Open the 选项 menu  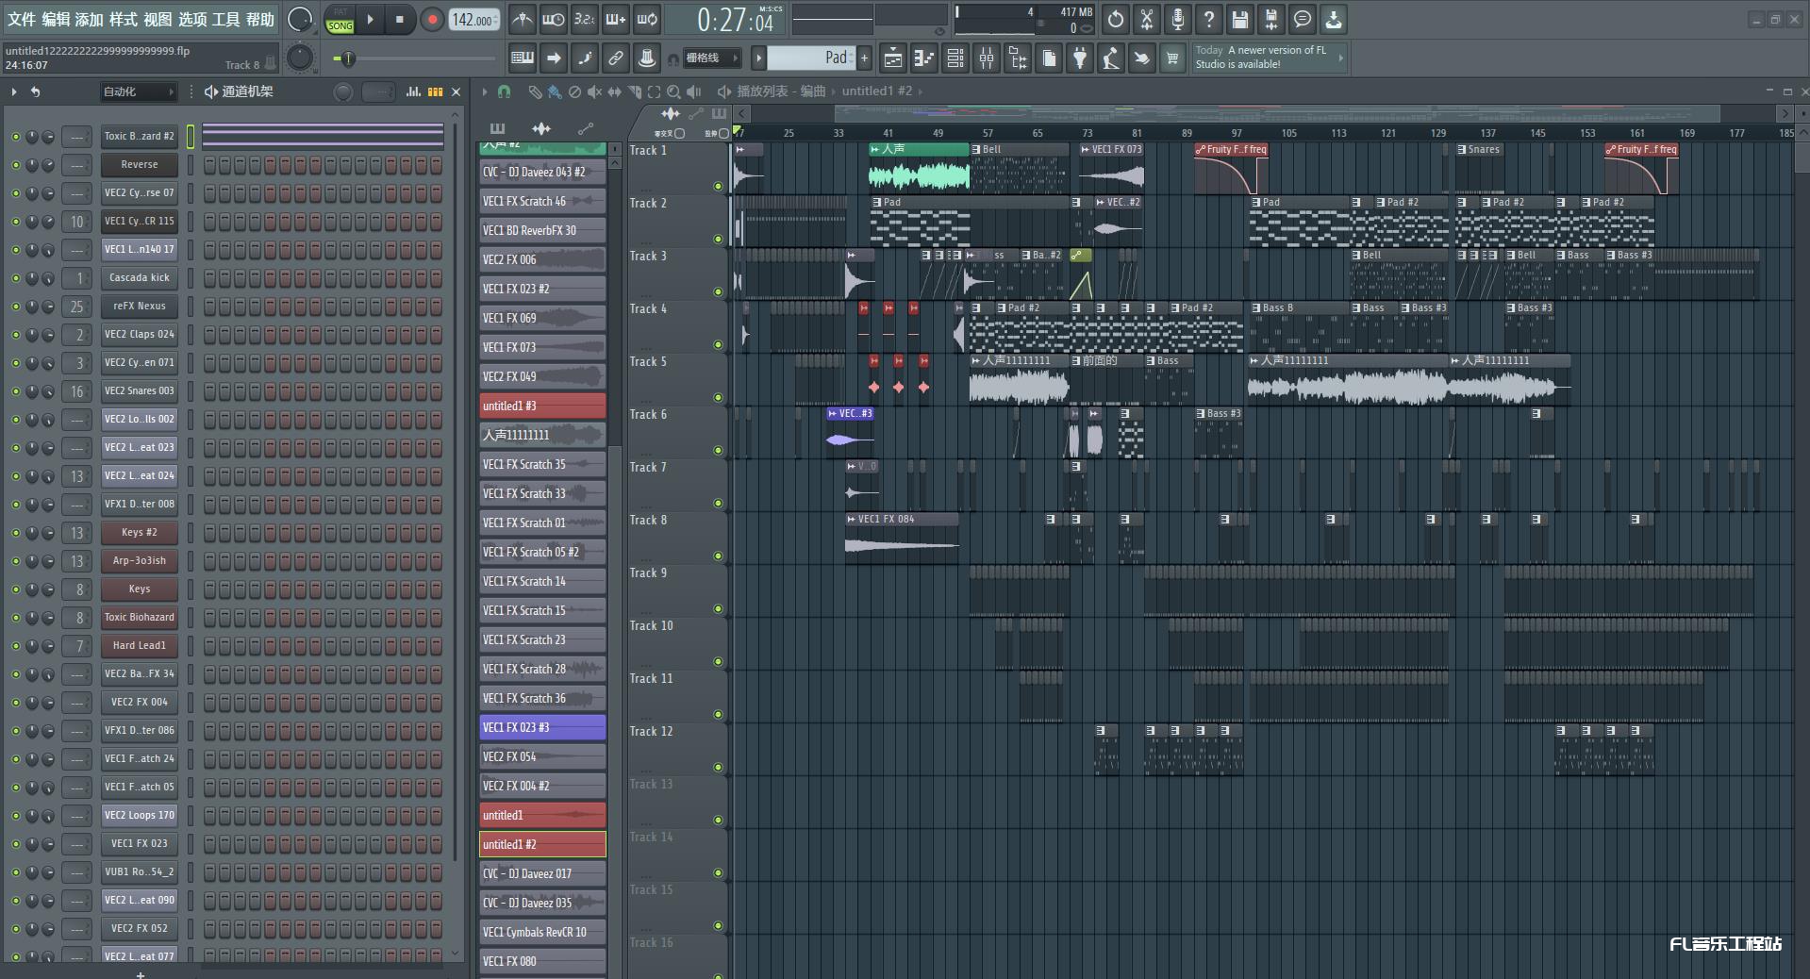pos(192,19)
